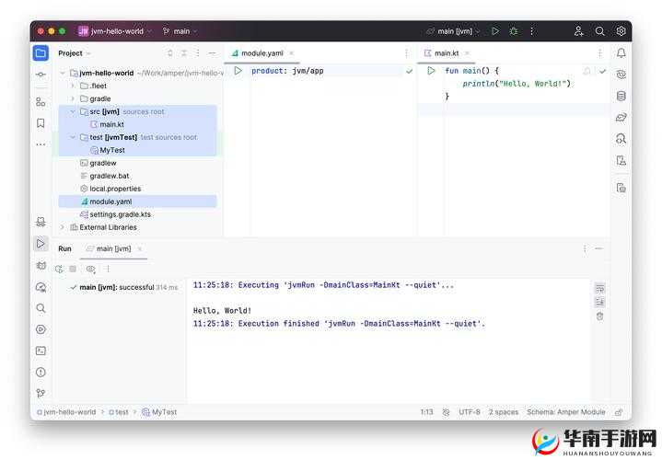Clear the Run console with trash icon
The height and width of the screenshot is (460, 662).
pos(599,316)
